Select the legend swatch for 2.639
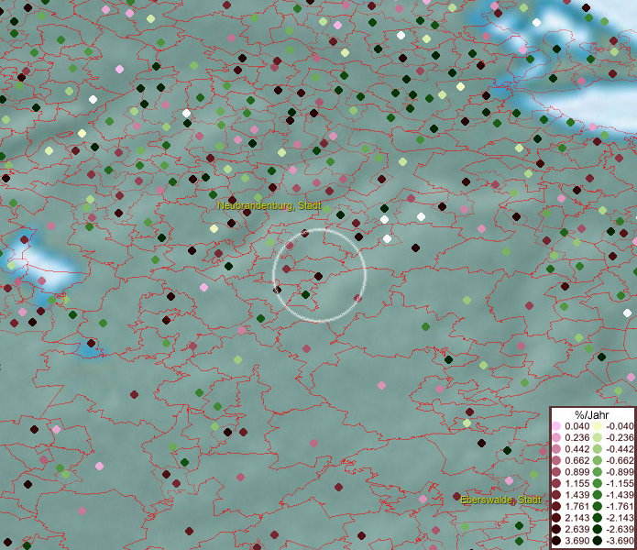Image resolution: width=637 pixels, height=550 pixels. tap(556, 529)
